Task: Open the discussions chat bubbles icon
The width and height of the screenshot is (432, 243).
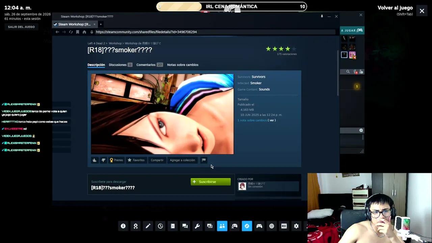Action: 185,226
